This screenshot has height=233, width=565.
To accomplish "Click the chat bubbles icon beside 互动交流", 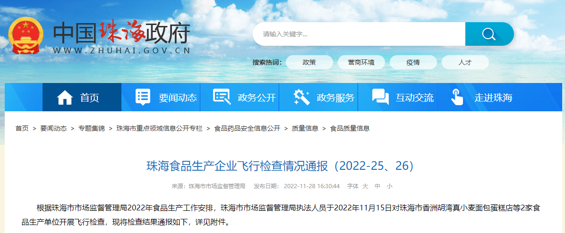I will point(380,97).
